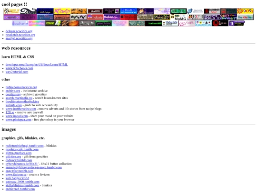Open web.badges.world link
This screenshot has width=257, height=192.
click(x=17, y=178)
